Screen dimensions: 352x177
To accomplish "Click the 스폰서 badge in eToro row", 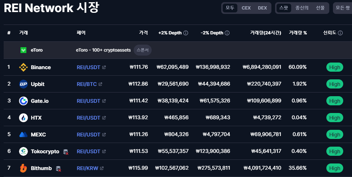I will click(142, 50).
